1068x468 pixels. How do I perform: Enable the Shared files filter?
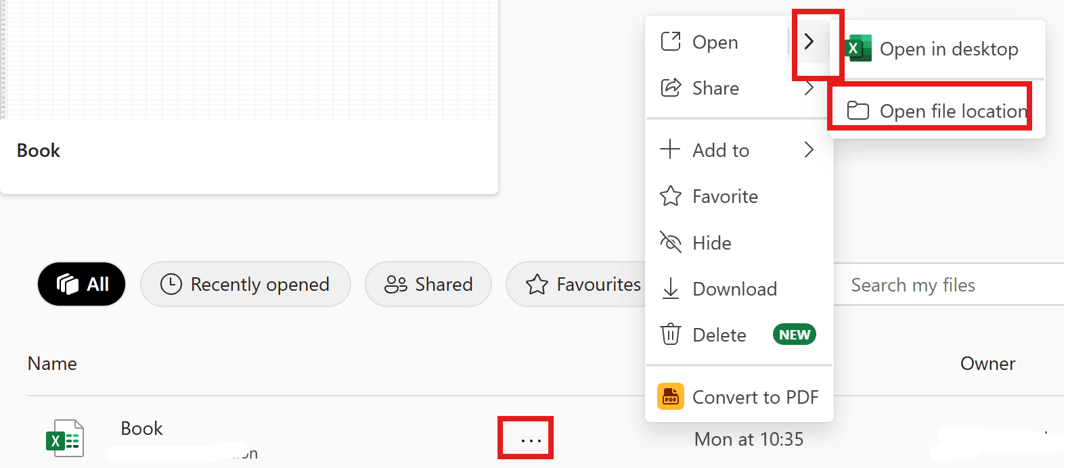tap(428, 284)
